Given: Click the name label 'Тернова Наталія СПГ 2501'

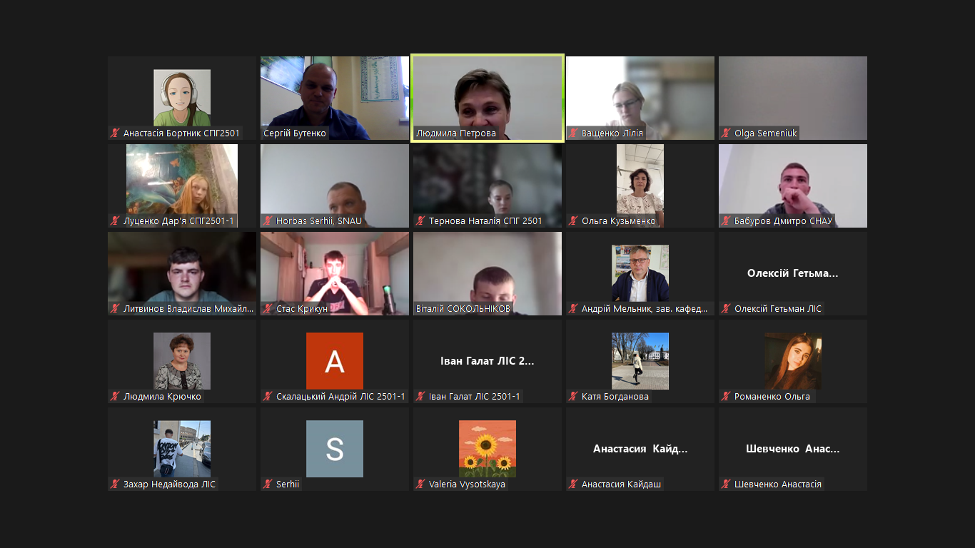Looking at the screenshot, I should coord(485,221).
